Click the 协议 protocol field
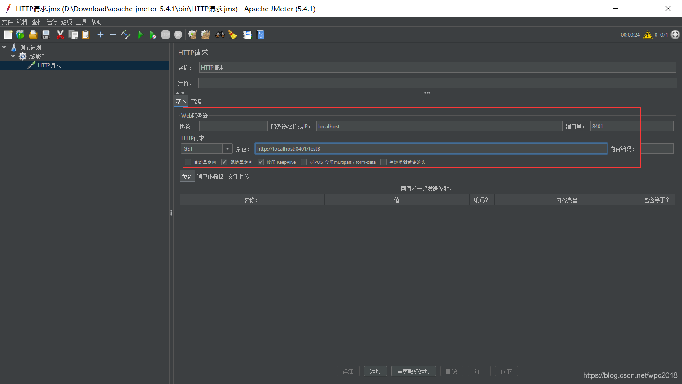Viewport: 682px width, 384px height. click(233, 126)
